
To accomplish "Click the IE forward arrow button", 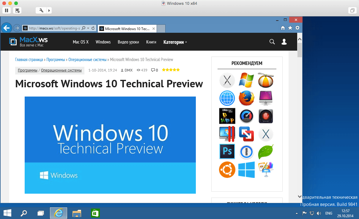I will [17, 28].
